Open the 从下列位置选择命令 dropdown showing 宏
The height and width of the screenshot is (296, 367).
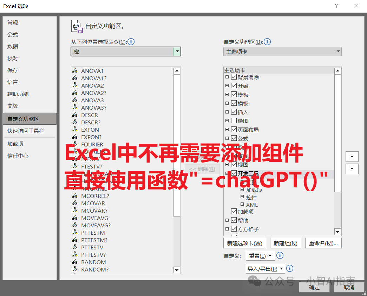click(126, 51)
